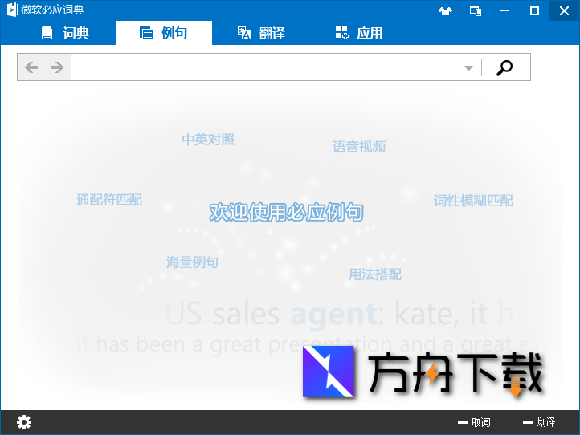This screenshot has width=580, height=435.
Task: Click the 欢迎使用必应例句 welcome heading
Action: 286,212
